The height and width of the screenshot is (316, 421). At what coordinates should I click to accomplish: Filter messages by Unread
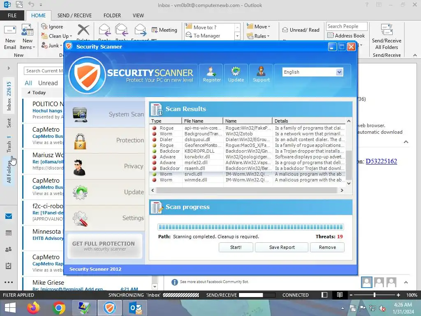click(48, 83)
